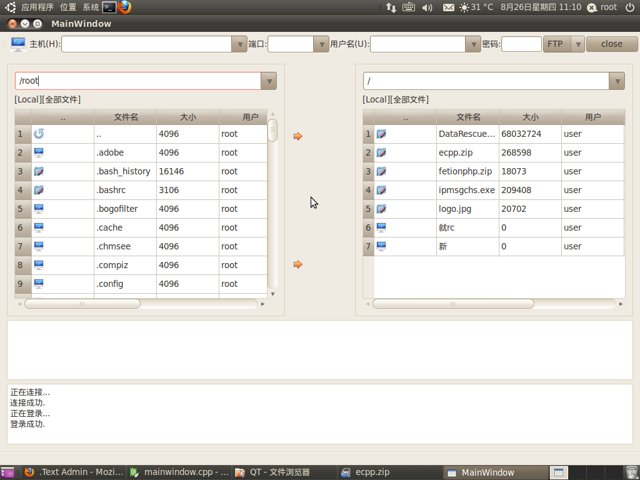Click the right pane horizontal scrollbar handle
This screenshot has width=640, height=480.
coord(453,304)
